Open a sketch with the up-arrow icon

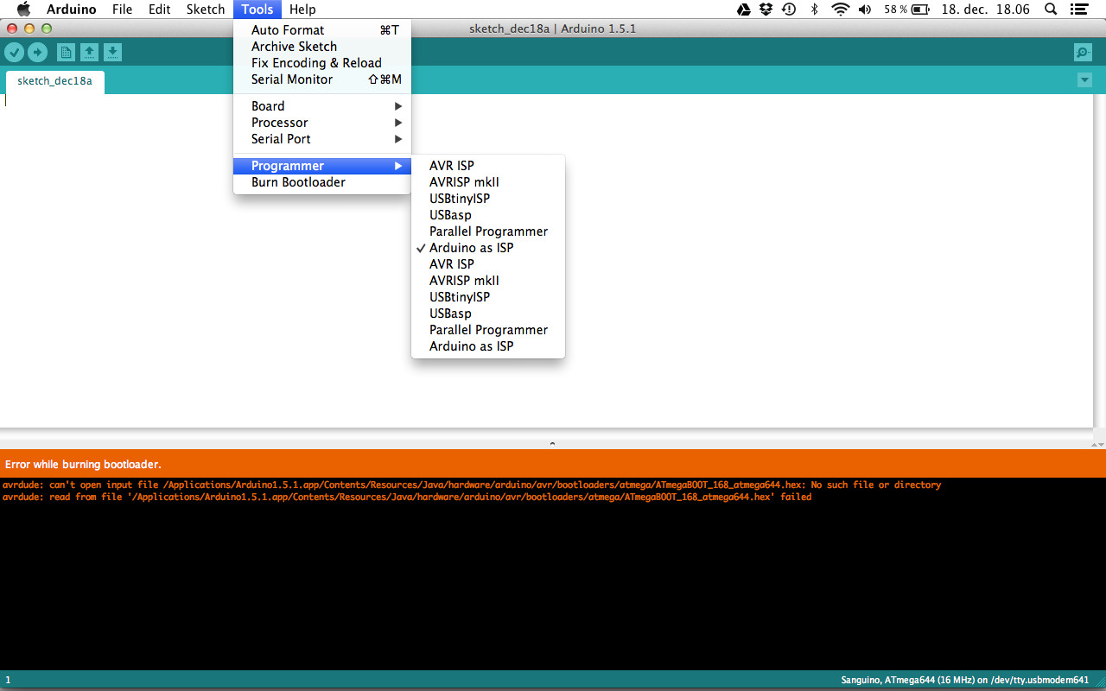click(x=89, y=53)
